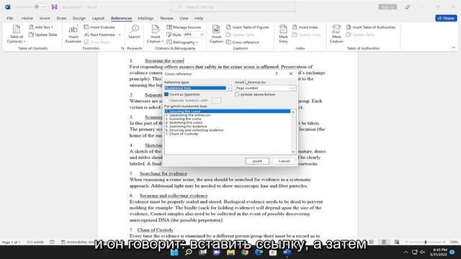Show hidden system tray icons
The height and width of the screenshot is (259, 461).
[x=406, y=253]
